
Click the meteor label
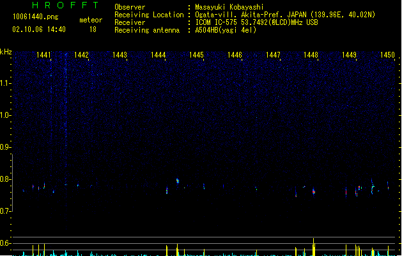[x=91, y=20]
